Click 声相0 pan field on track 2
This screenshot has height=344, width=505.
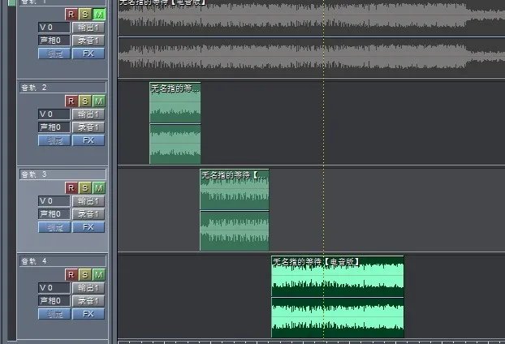(x=54, y=127)
